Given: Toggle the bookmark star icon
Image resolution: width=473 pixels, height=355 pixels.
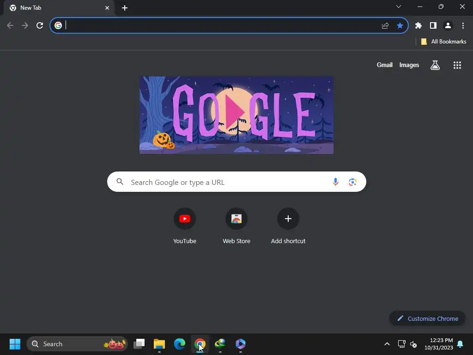Looking at the screenshot, I should pos(400,26).
